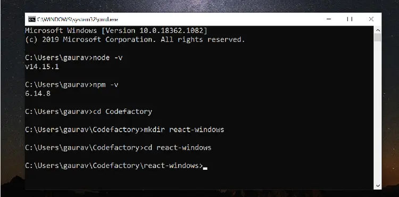Viewport: 399px width, 197px height.
Task: Click the Microsoft Corporation copyright line
Action: coord(135,40)
